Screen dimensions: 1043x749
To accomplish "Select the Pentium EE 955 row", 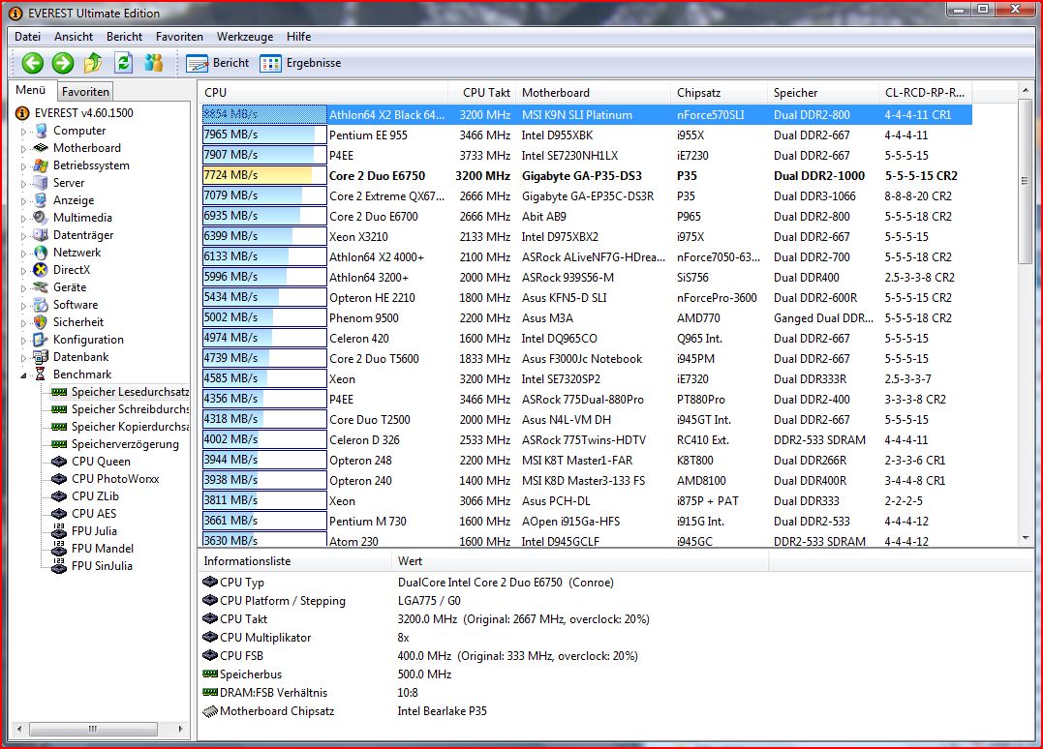I will (587, 135).
